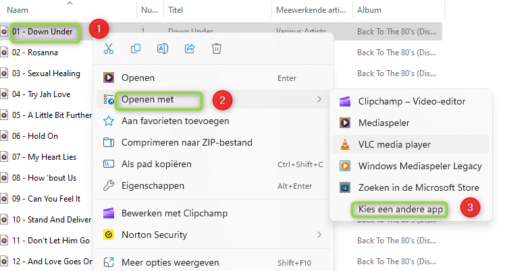This screenshot has height=271, width=505.
Task: Click the Rename icon in context menu
Action: coord(163,49)
